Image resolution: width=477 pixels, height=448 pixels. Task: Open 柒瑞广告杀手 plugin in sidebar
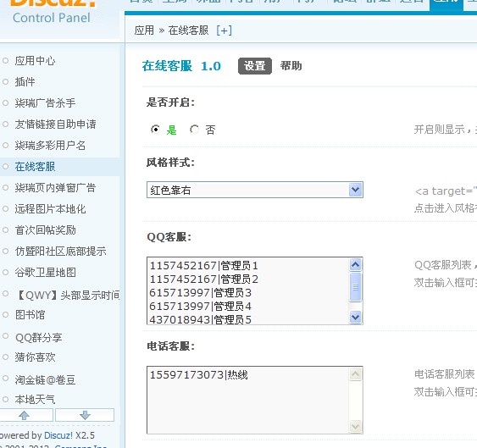[45, 102]
